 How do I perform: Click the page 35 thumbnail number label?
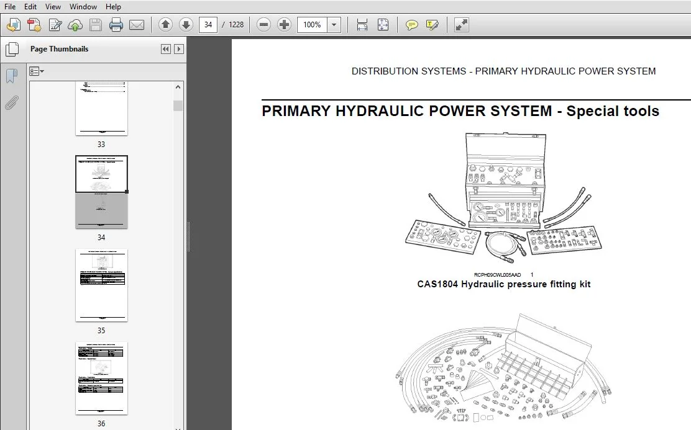[101, 331]
